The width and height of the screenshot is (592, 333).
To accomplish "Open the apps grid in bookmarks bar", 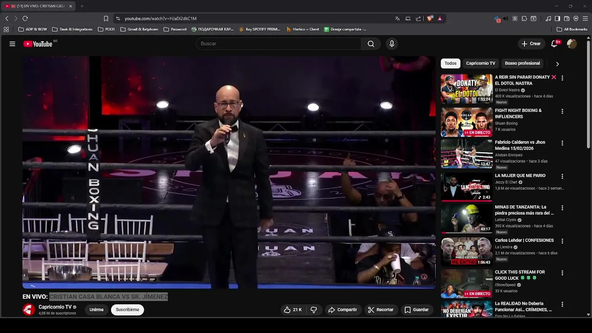I will pyautogui.click(x=6, y=29).
